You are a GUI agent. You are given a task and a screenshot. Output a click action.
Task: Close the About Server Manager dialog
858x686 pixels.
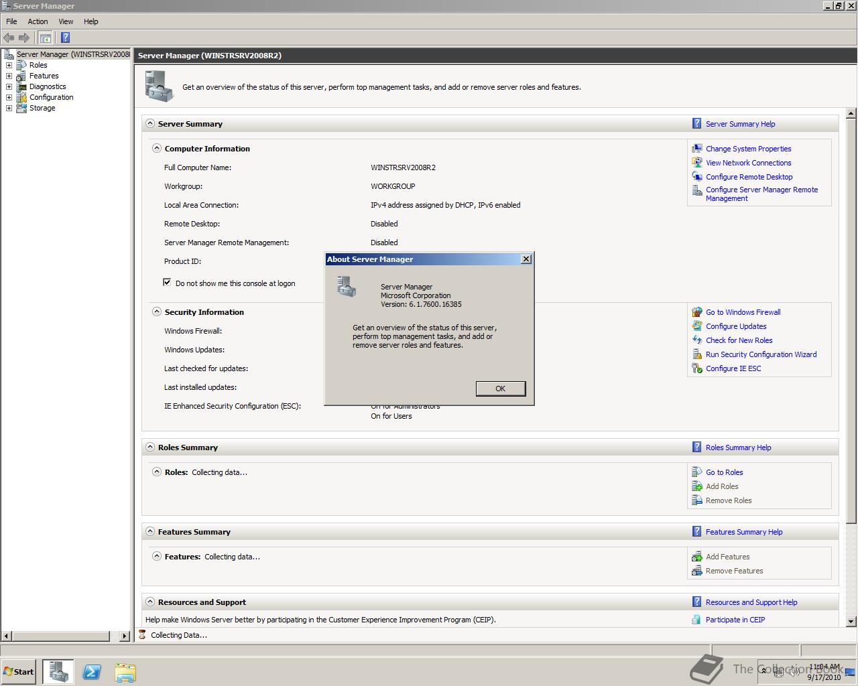point(526,259)
